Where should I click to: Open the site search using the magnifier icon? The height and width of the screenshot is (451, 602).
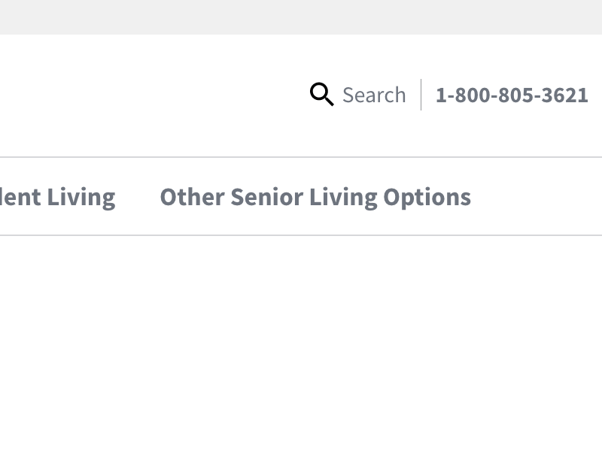pyautogui.click(x=322, y=95)
